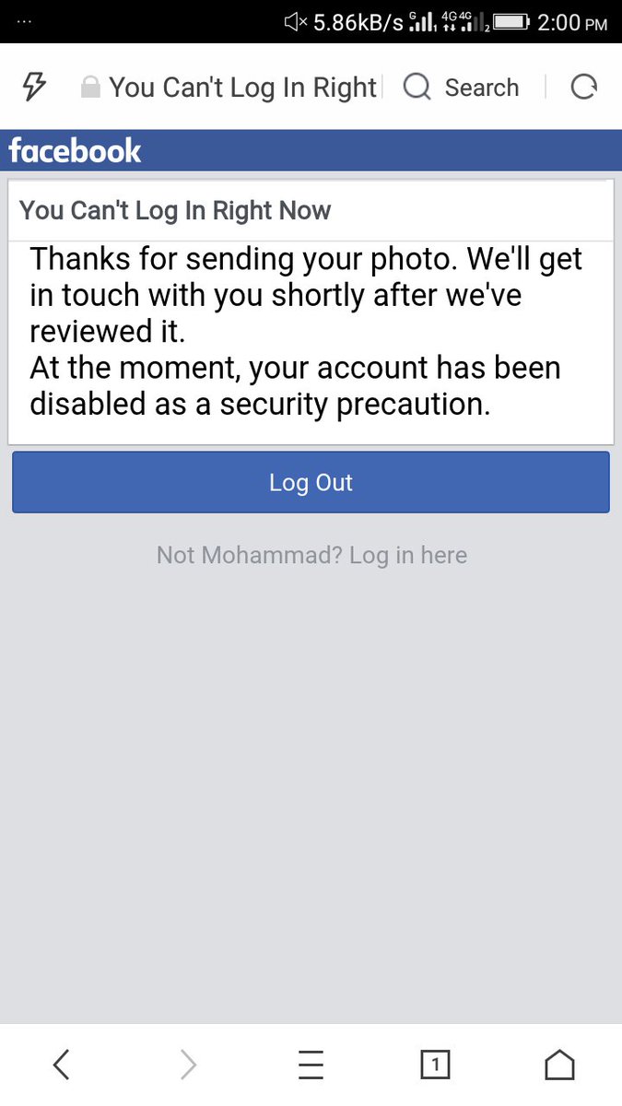Go to the browser home page icon

tap(559, 1065)
